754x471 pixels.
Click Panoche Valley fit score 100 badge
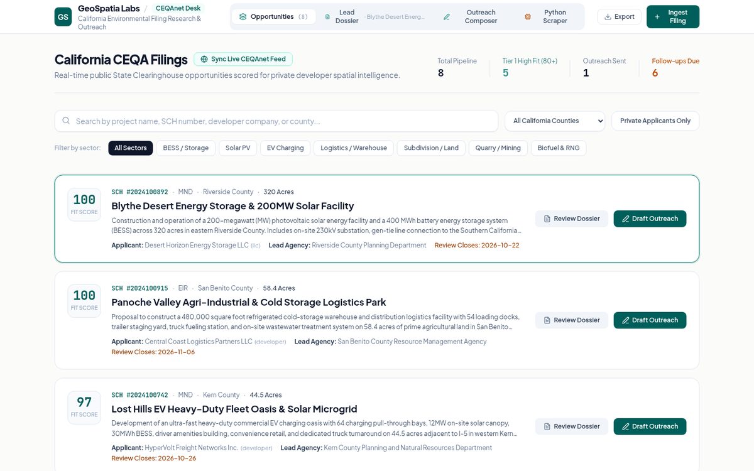coord(84,300)
